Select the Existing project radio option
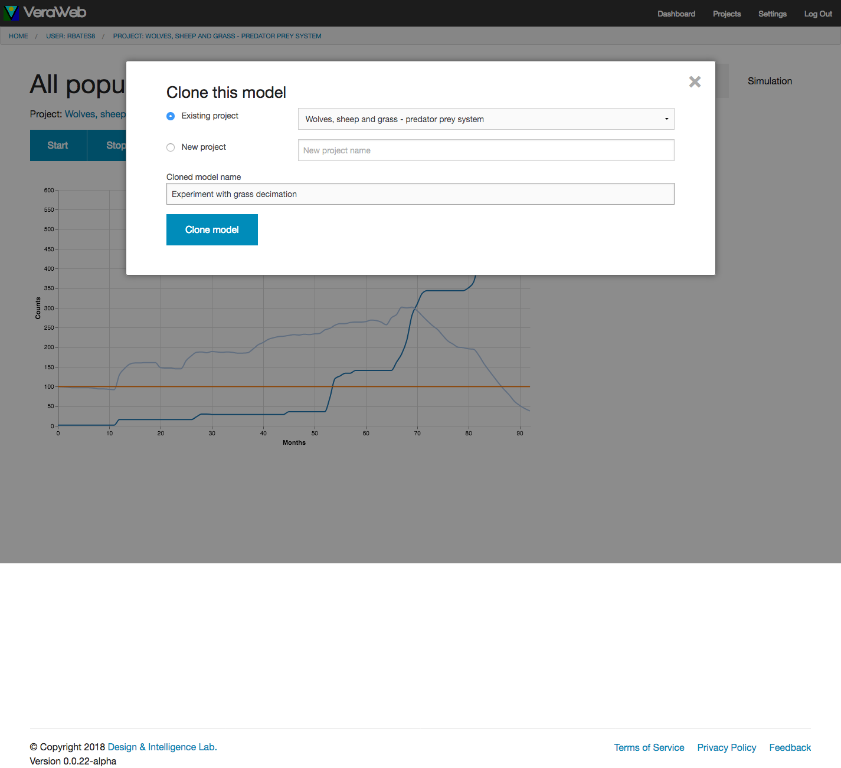Viewport: 841px width, 768px height. pos(171,116)
